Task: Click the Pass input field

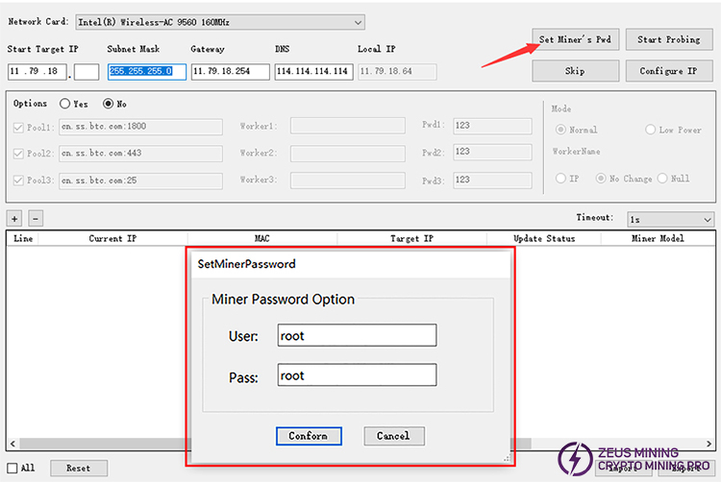Action: [357, 375]
